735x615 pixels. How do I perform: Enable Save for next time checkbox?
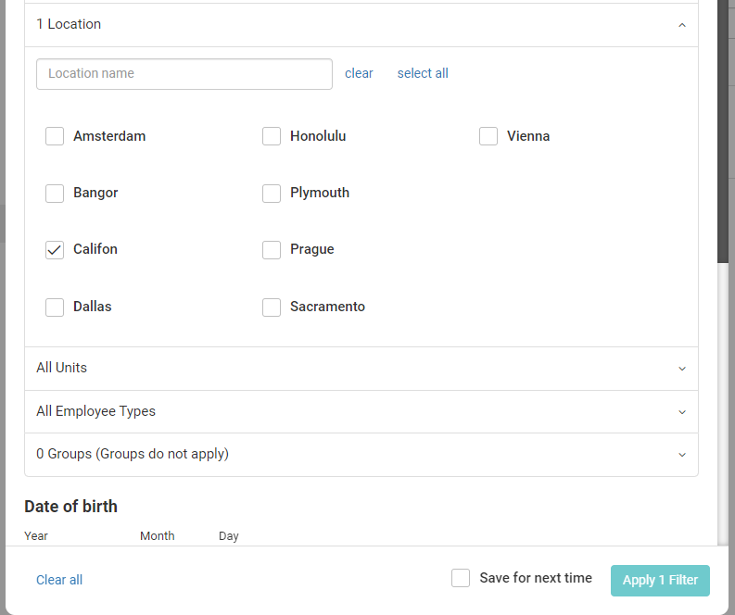461,578
